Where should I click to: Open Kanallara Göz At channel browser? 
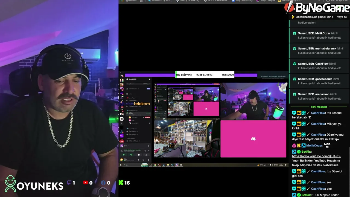[138, 89]
